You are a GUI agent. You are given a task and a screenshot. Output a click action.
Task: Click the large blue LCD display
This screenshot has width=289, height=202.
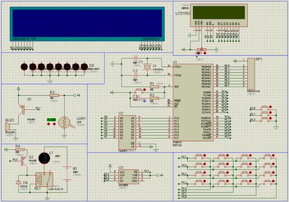tap(87, 24)
